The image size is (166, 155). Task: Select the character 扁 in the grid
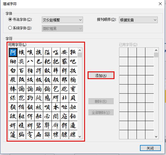[x=39, y=134]
